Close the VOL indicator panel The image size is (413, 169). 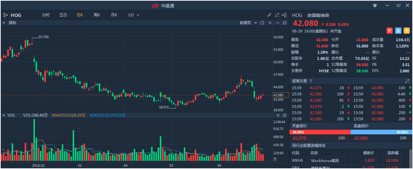point(278,115)
